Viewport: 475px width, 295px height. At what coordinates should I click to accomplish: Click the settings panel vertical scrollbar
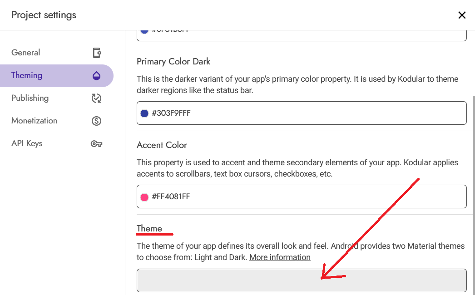(x=474, y=194)
